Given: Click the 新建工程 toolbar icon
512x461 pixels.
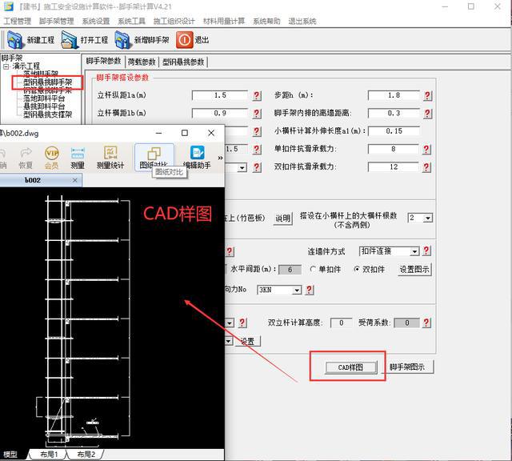Looking at the screenshot, I should click(x=14, y=40).
